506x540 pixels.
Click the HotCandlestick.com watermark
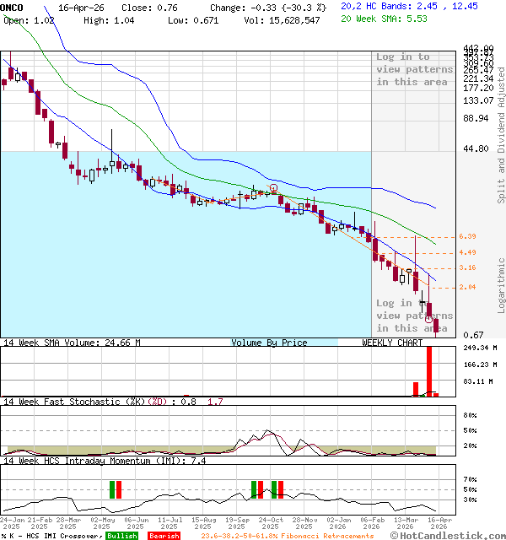point(452,535)
